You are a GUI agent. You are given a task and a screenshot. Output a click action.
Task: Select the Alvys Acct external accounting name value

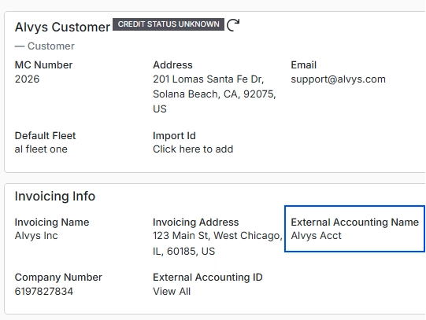316,236
